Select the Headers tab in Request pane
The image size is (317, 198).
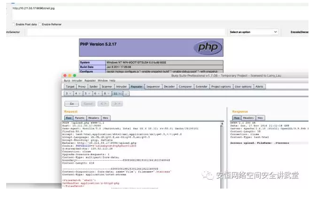click(x=94, y=118)
